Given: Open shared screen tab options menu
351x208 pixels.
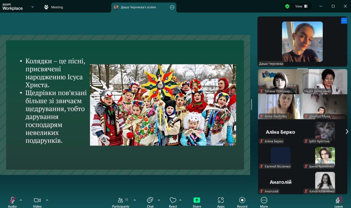Looking at the screenshot, I should point(172,7).
